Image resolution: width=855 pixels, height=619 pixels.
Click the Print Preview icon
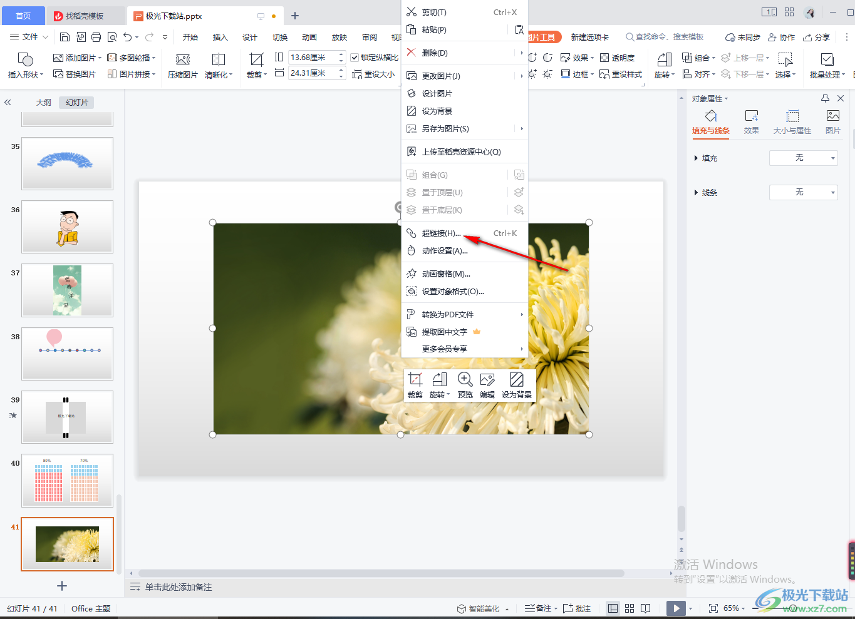point(112,37)
